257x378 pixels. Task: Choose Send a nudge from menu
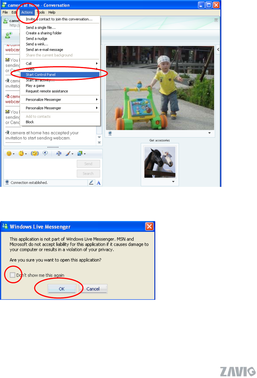pyautogui.click(x=36, y=39)
